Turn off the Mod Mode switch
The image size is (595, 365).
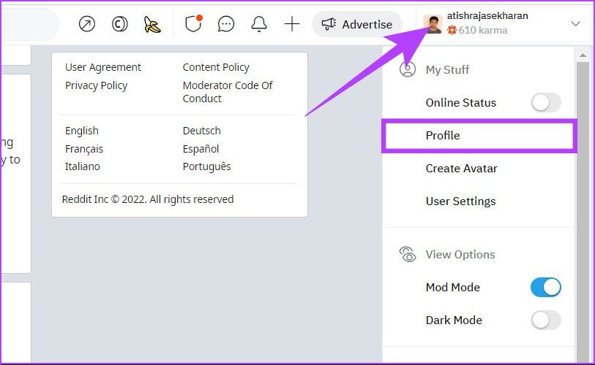pos(546,288)
